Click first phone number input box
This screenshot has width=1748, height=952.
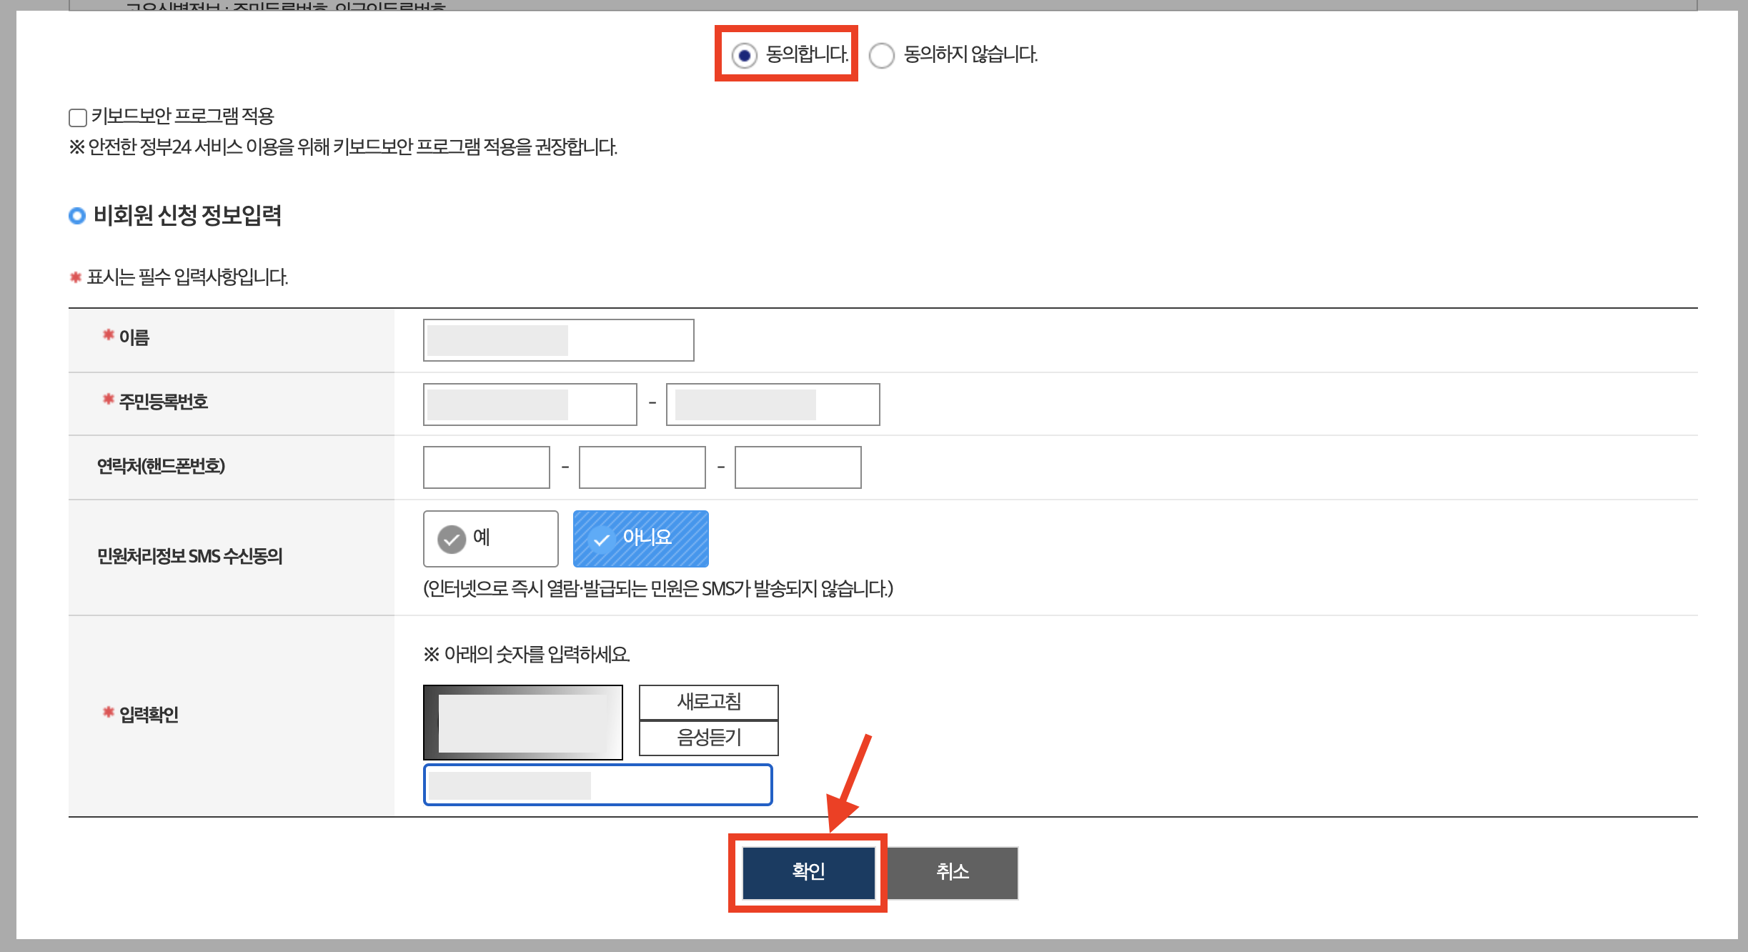[486, 467]
